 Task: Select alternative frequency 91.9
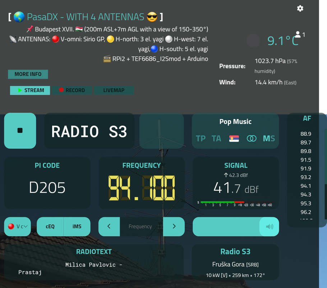(x=306, y=168)
